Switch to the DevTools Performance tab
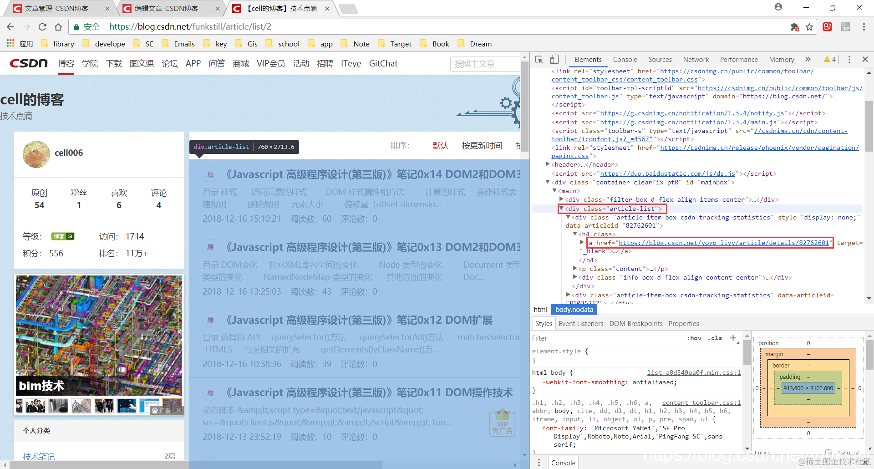 (739, 60)
